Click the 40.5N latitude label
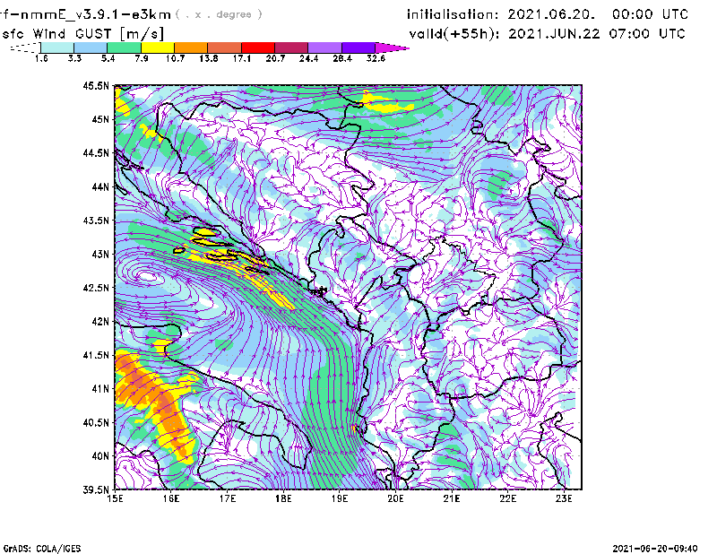Viewport: 717px width, 554px height. point(96,423)
